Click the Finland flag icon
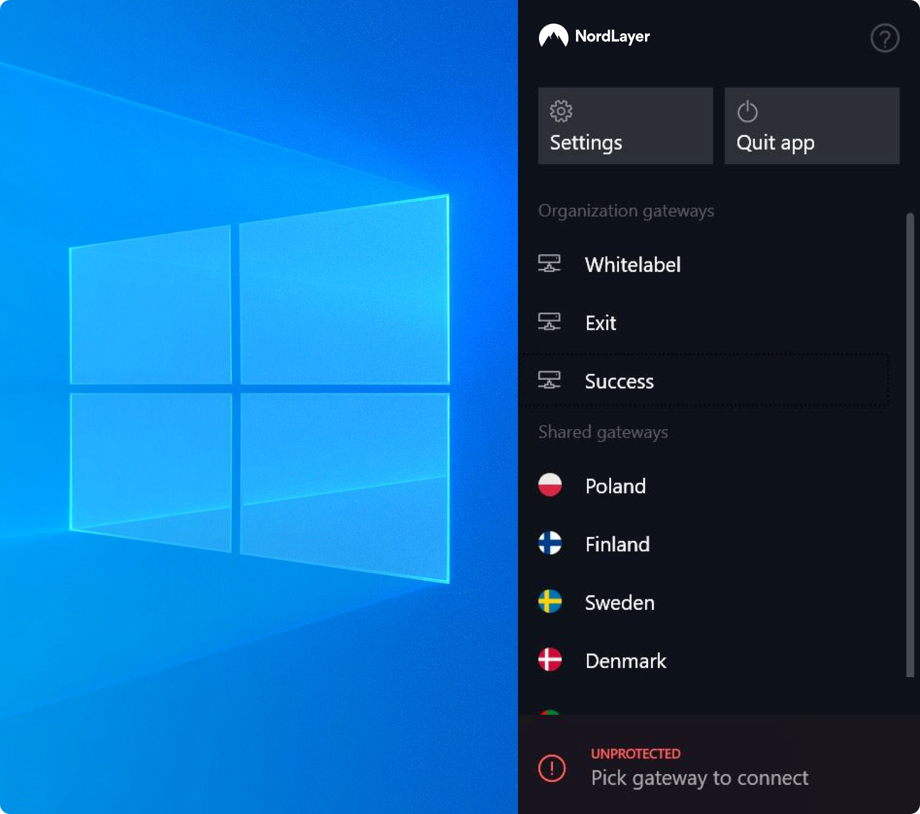The image size is (920, 814). pos(550,543)
